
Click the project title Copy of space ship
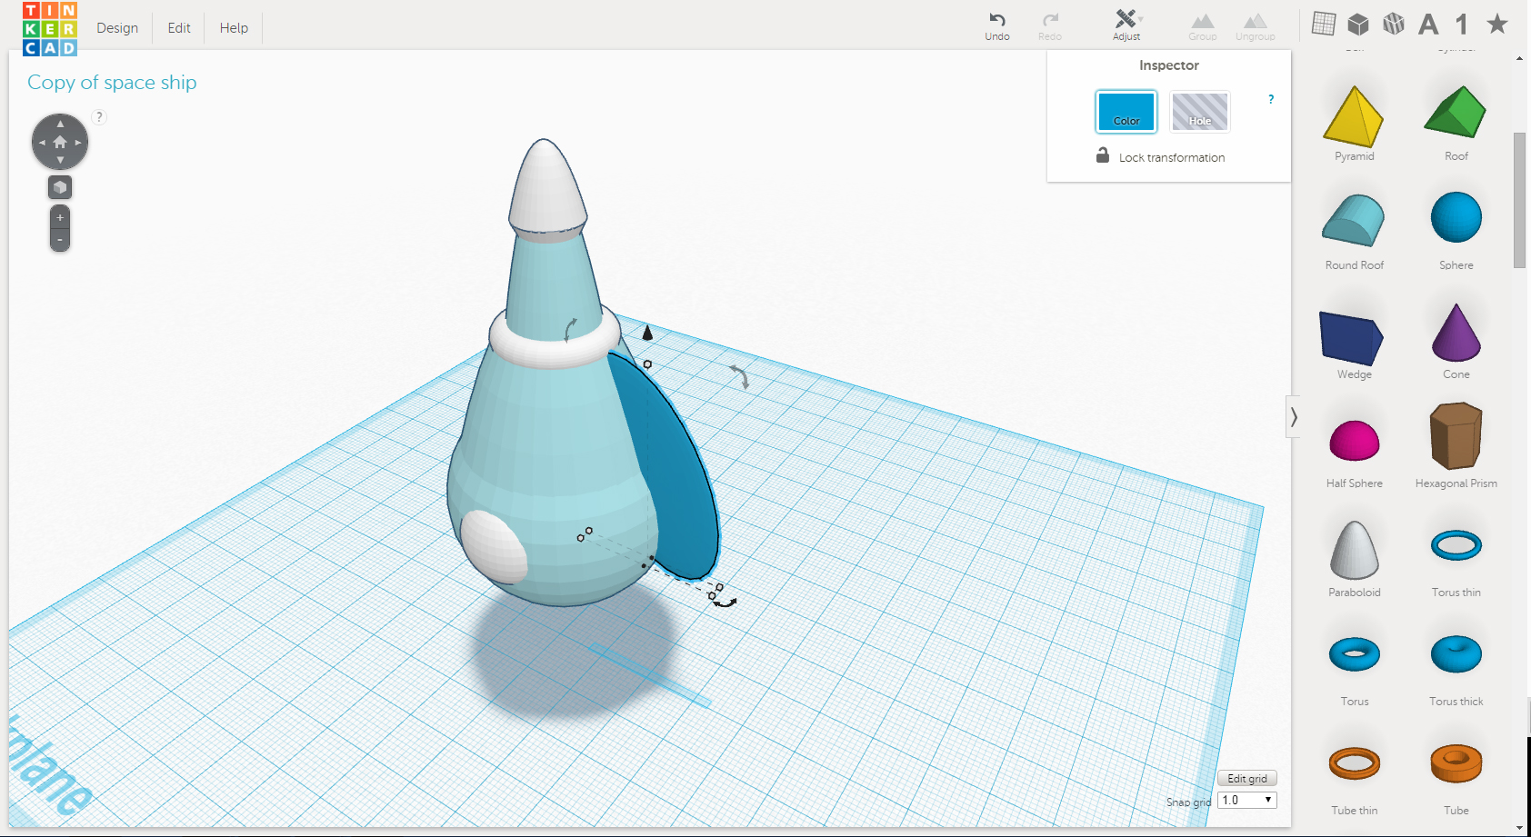[x=112, y=82]
